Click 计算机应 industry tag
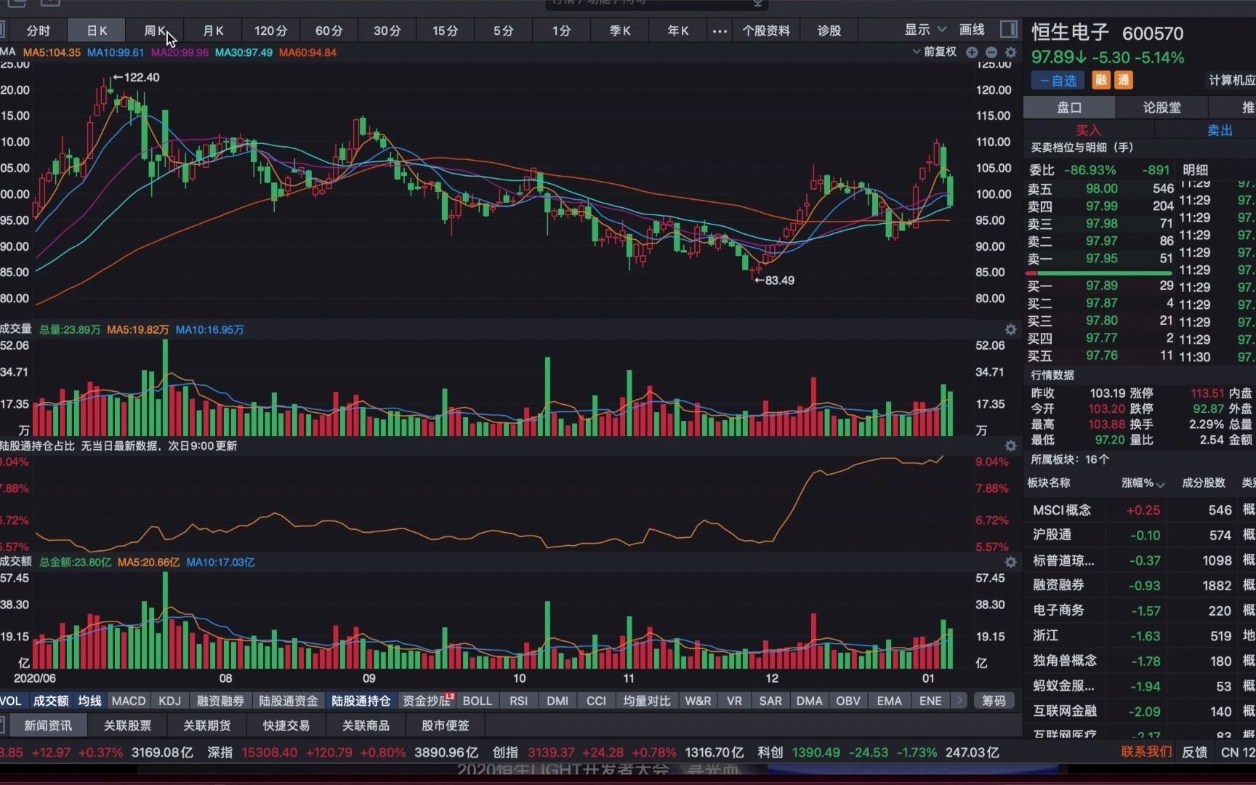This screenshot has height=785, width=1256. tap(1232, 81)
